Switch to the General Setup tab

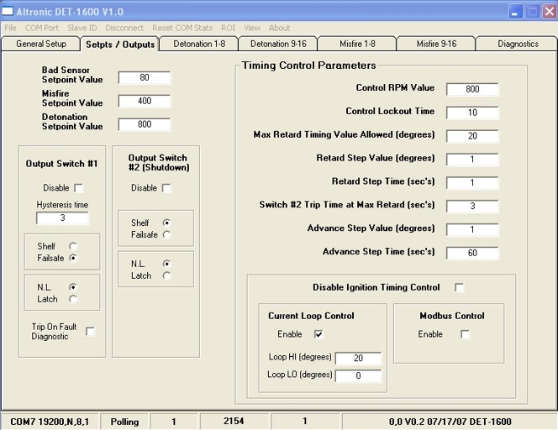pyautogui.click(x=41, y=44)
